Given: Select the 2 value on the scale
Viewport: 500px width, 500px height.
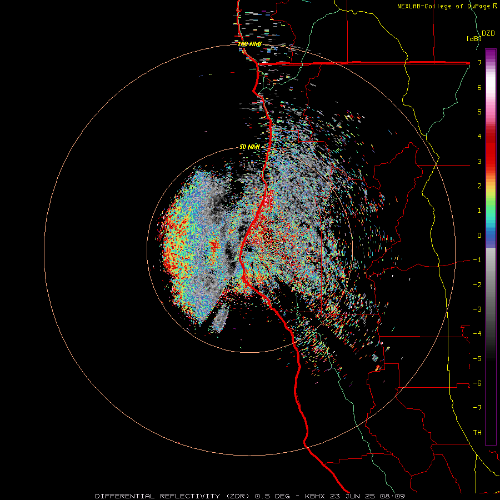Looking at the screenshot, I should 479,186.
